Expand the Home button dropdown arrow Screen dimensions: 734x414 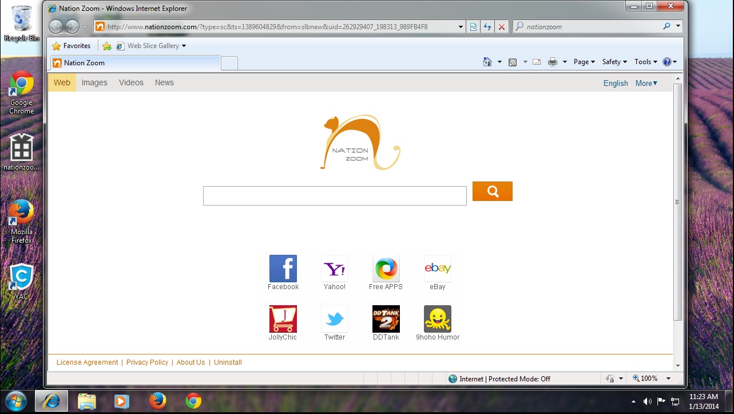499,62
